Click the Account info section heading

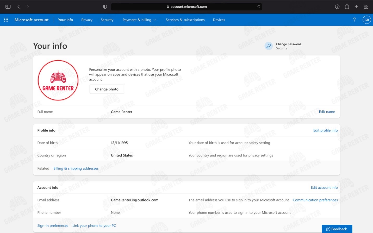click(48, 187)
